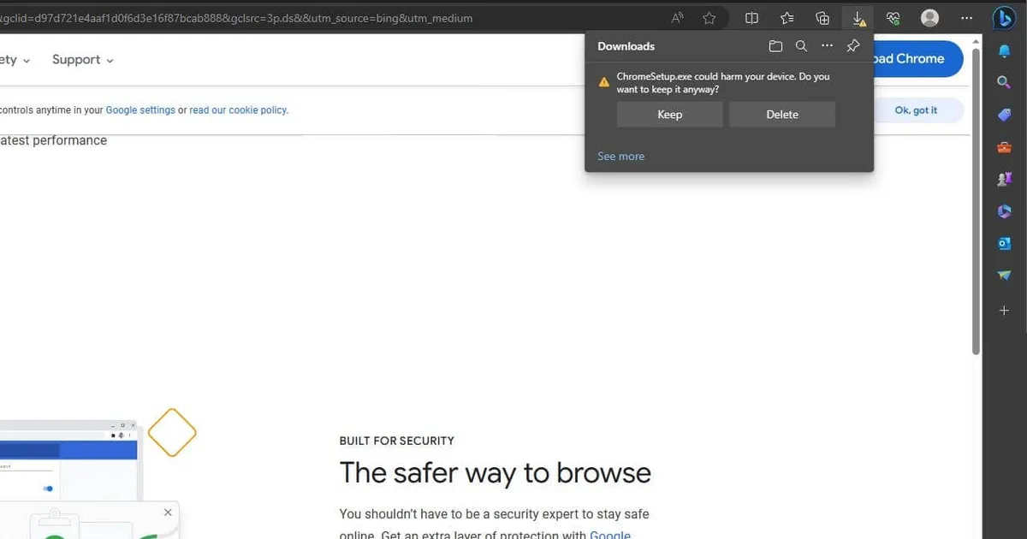This screenshot has width=1027, height=539.
Task: Open downloads folder from the Downloads flyout
Action: (x=776, y=45)
